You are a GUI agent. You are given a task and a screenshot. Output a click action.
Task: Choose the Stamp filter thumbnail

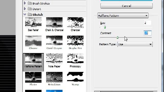[x=75, y=77]
